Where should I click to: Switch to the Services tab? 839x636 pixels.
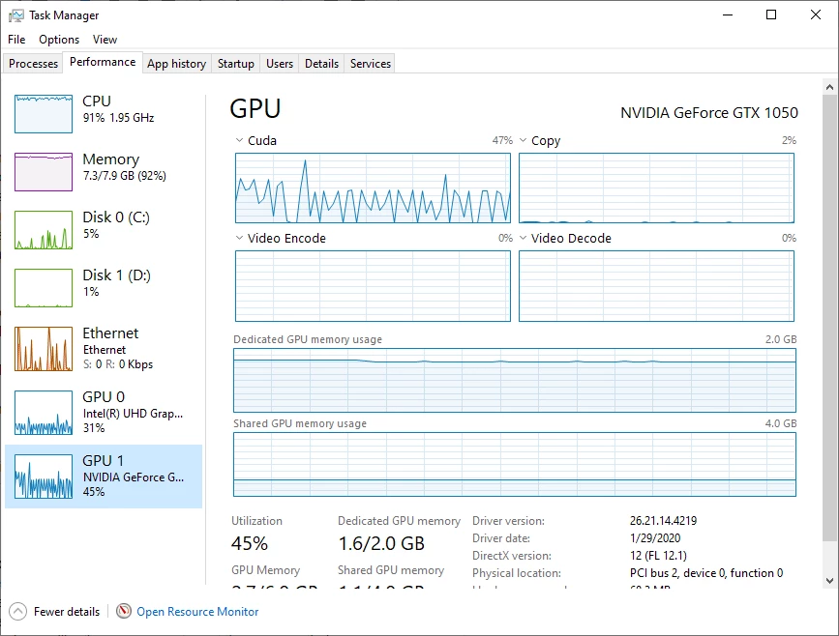371,64
